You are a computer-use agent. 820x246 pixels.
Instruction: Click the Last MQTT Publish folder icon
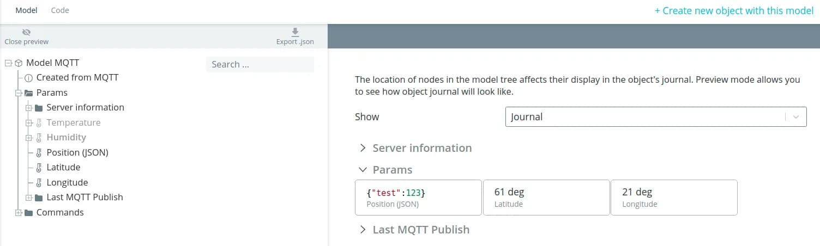[x=39, y=198]
